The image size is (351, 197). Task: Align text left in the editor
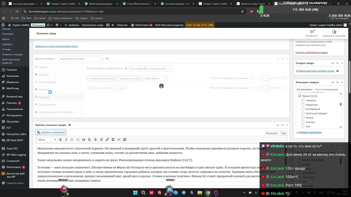click(x=90, y=140)
